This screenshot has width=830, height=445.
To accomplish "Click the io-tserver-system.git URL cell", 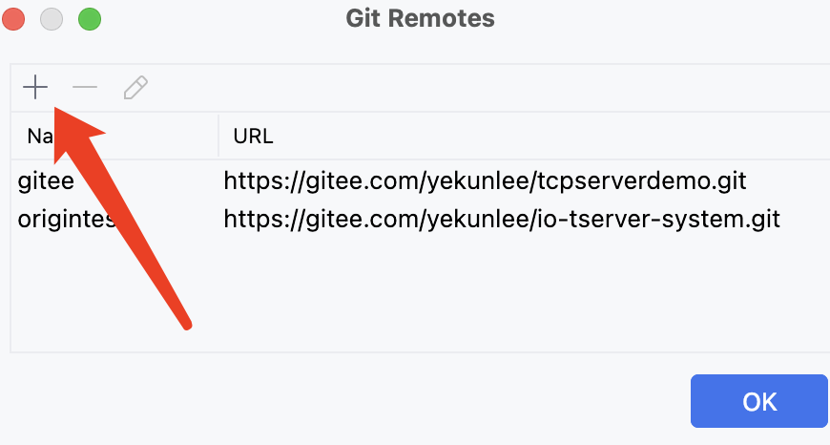I will (502, 220).
